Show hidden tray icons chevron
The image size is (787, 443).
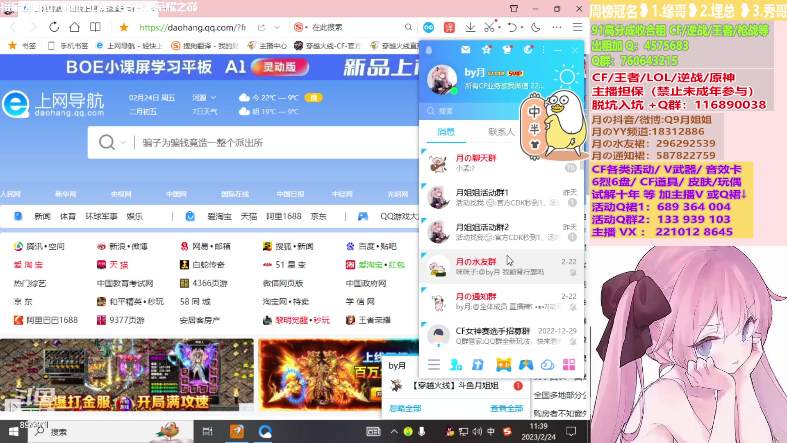(394, 432)
